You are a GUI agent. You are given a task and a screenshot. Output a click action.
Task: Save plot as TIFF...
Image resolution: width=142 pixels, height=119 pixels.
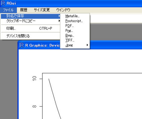(x=75, y=40)
